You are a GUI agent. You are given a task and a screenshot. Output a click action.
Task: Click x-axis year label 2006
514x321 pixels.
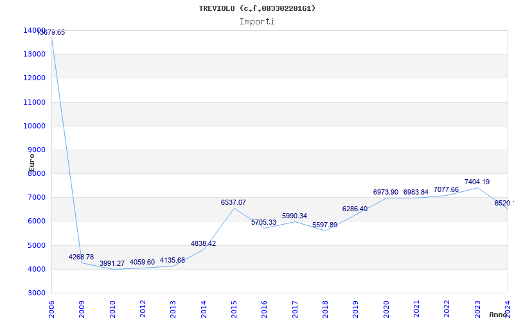tap(51, 309)
